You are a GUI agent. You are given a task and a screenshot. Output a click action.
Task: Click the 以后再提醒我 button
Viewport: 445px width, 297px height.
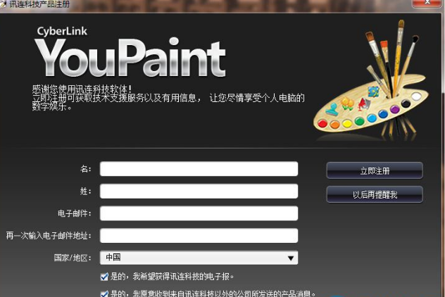tap(375, 194)
